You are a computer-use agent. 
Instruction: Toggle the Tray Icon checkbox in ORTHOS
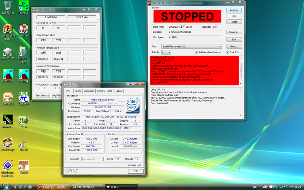pyautogui.click(x=228, y=52)
